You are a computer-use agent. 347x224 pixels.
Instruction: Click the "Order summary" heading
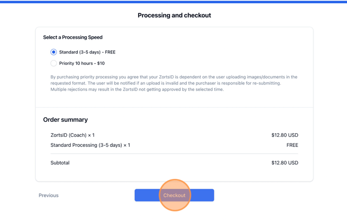[65, 120]
